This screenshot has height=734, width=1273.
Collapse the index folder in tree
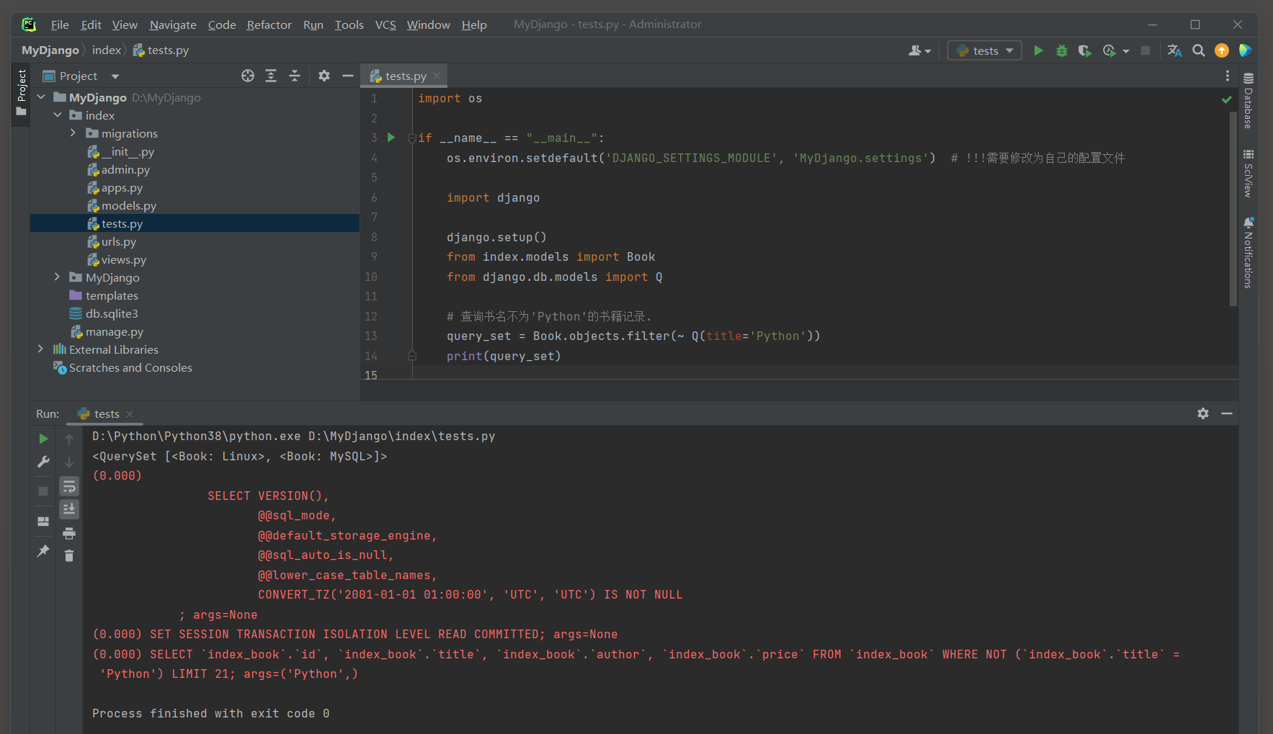(57, 115)
